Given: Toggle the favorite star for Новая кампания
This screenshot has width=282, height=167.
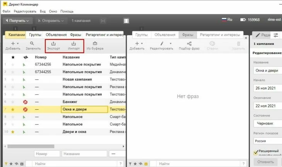Looking at the screenshot, I should pyautogui.click(x=13, y=80).
